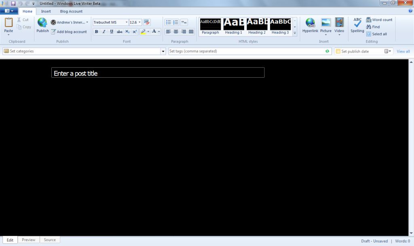Image resolution: width=414 pixels, height=246 pixels.
Task: Toggle superscript formatting
Action: 135,32
